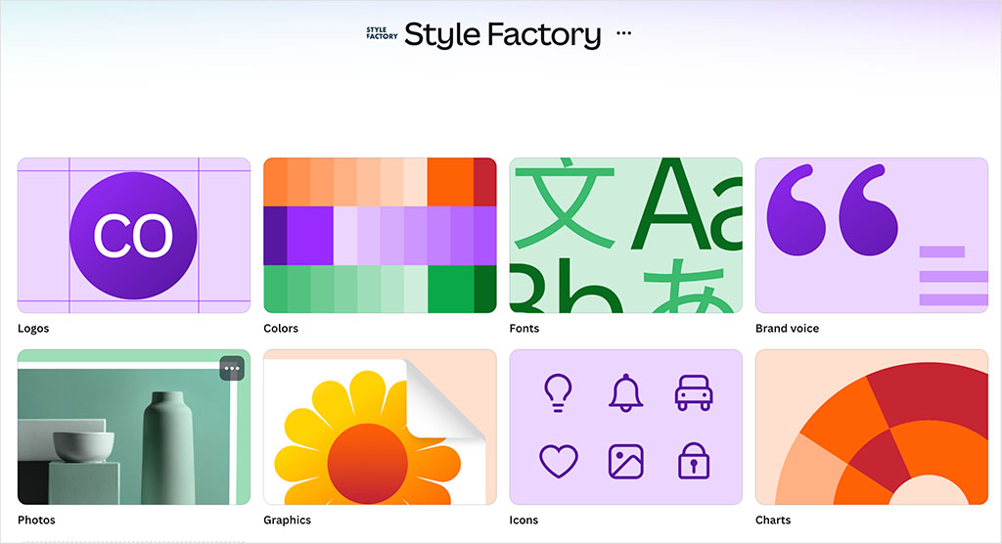Image resolution: width=1002 pixels, height=544 pixels.
Task: Open the Logos thumbnail card
Action: (x=134, y=235)
